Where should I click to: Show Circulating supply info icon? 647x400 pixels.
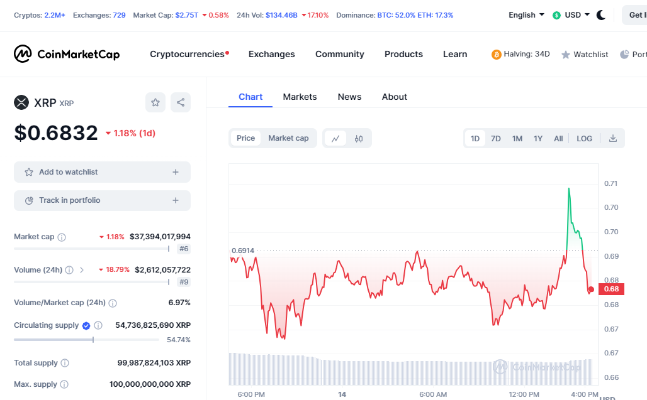coord(98,325)
